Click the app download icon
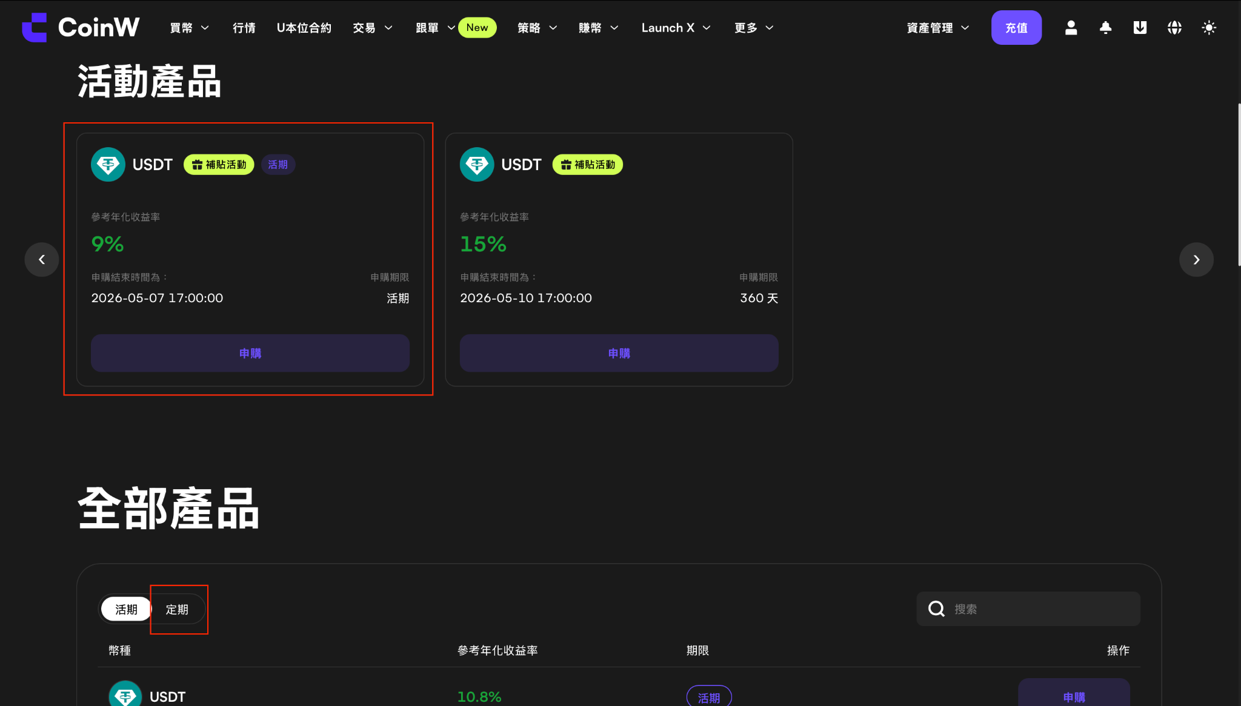Viewport: 1241px width, 706px height. pos(1140,28)
